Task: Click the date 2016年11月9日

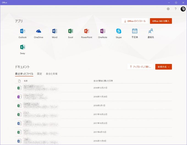Action: coord(100,141)
